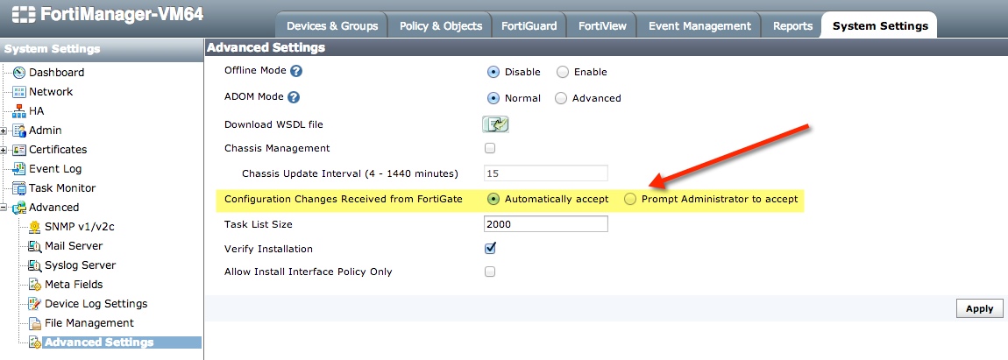Open Dashboard in sidebar

[x=57, y=73]
